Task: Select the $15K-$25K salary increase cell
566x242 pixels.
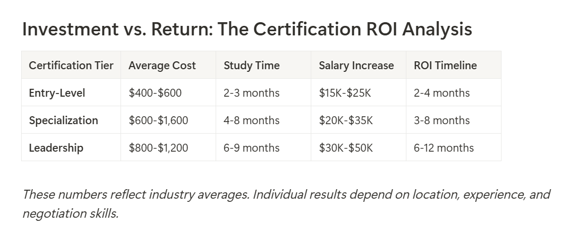Action: (x=346, y=93)
